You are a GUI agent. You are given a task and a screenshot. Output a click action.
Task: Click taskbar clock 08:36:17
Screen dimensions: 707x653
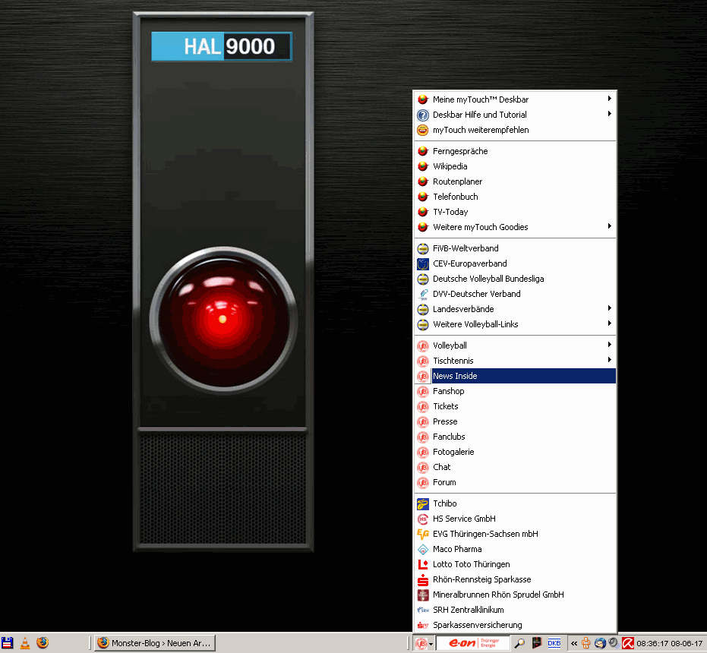[651, 644]
